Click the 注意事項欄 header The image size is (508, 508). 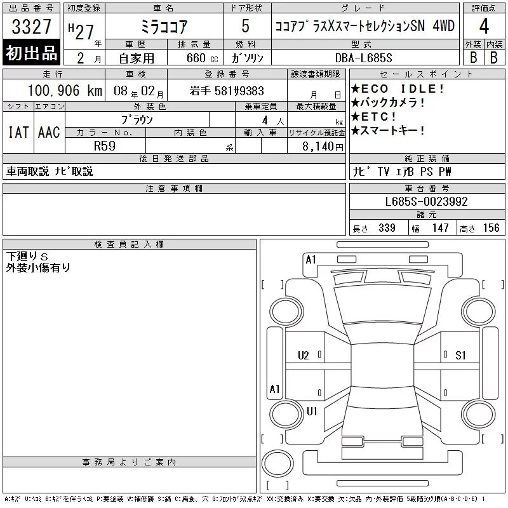click(174, 189)
